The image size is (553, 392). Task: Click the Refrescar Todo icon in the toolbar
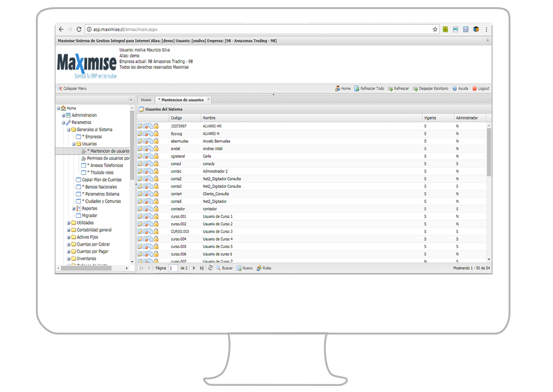(357, 89)
